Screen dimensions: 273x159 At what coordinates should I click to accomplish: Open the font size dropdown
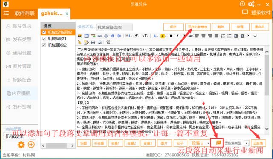coord(145,36)
